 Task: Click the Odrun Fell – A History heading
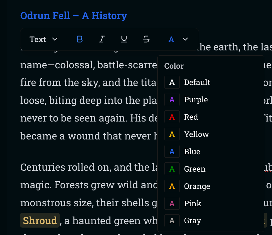(x=74, y=15)
